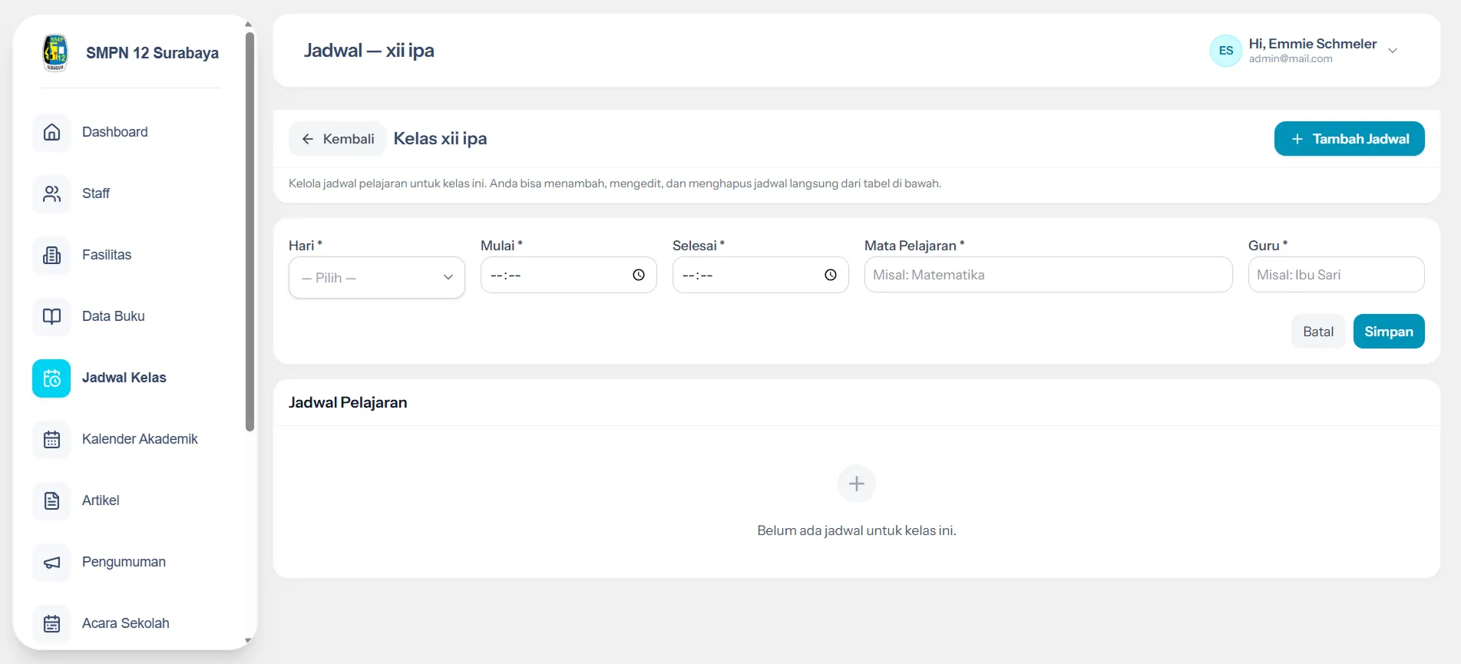Click the ES user avatar

[x=1226, y=51]
